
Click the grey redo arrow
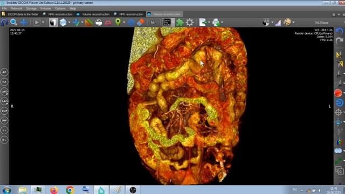pyautogui.click(x=339, y=40)
